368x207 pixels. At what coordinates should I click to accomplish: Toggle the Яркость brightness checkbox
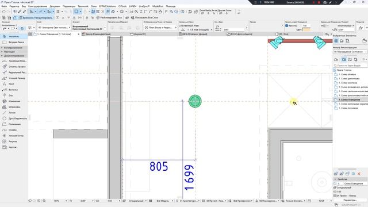click(286, 25)
